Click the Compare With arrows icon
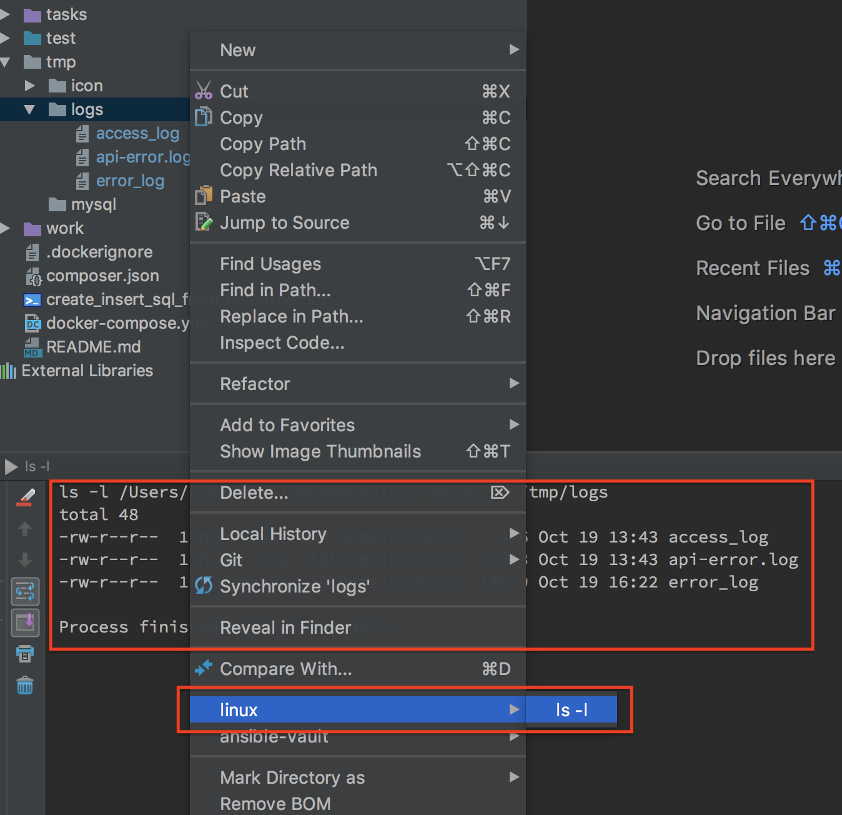Viewport: 842px width, 815px height. [x=204, y=668]
